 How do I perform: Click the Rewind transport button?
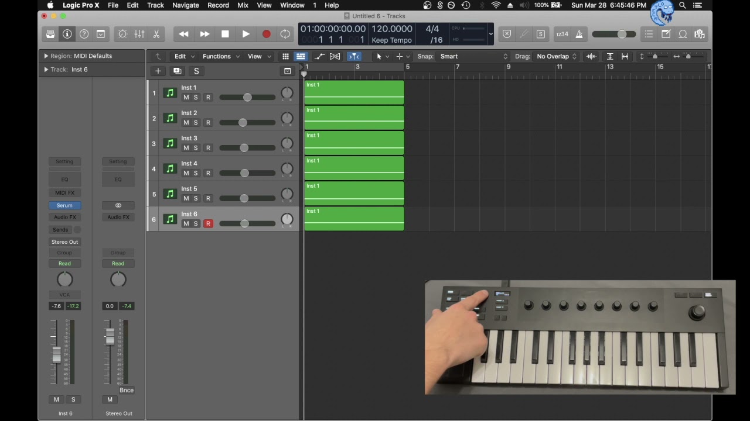[183, 34]
